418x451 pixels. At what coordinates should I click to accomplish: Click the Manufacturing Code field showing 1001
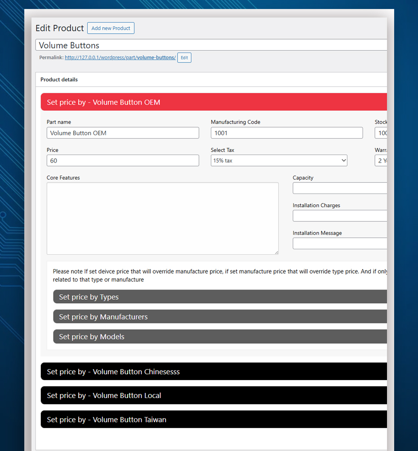[x=287, y=133]
